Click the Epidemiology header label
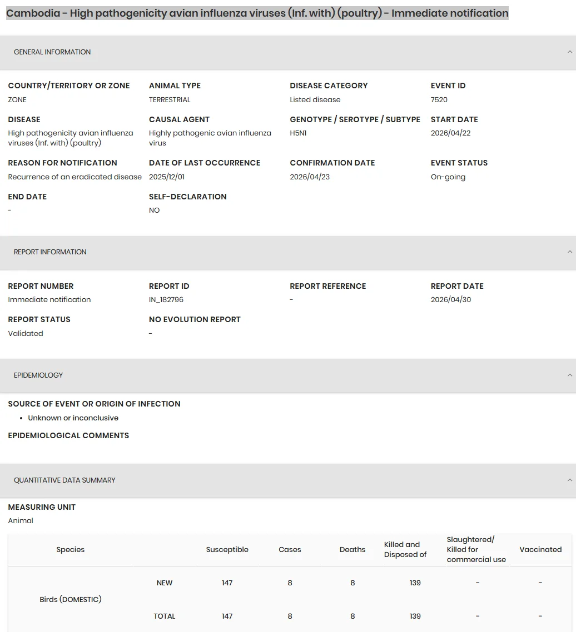This screenshot has height=632, width=576. point(38,375)
